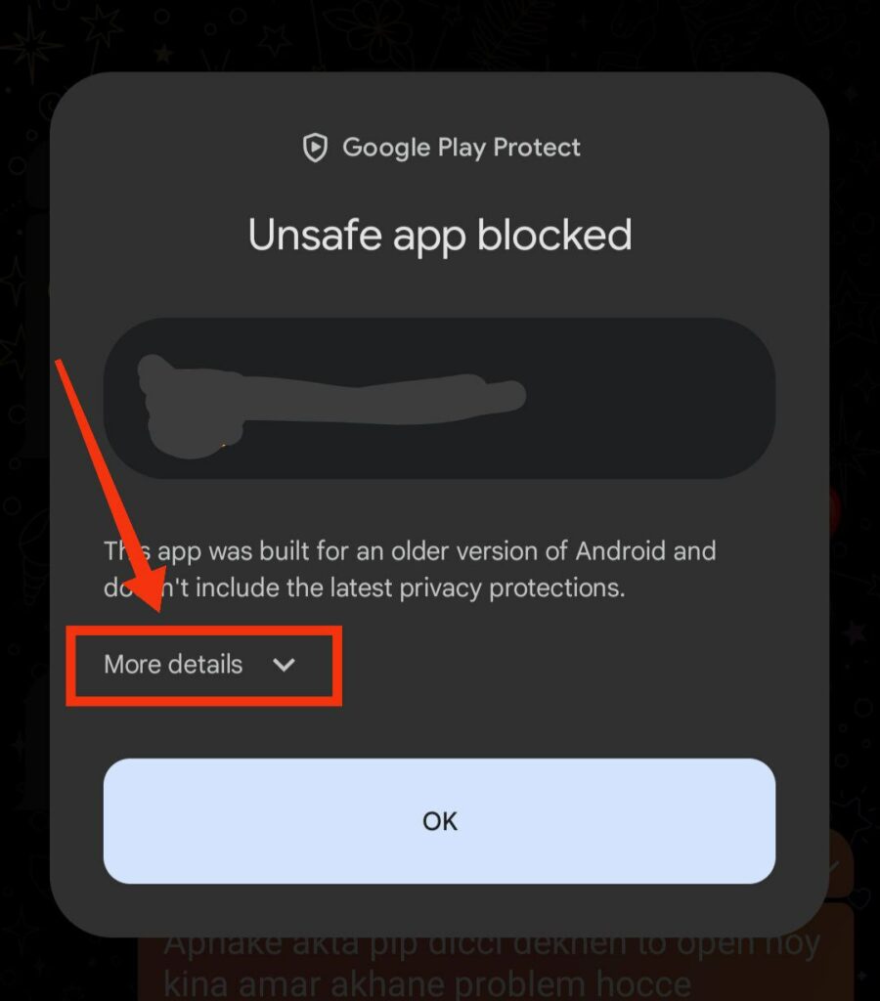This screenshot has height=1001, width=880.
Task: Tap the dark backdrop above the dialog
Action: [439, 35]
